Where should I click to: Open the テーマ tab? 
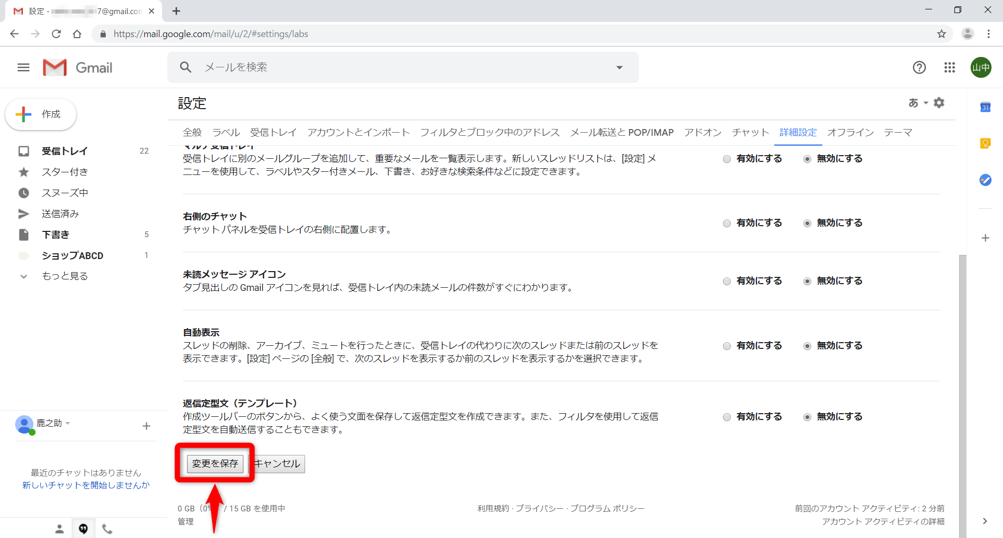tap(898, 133)
